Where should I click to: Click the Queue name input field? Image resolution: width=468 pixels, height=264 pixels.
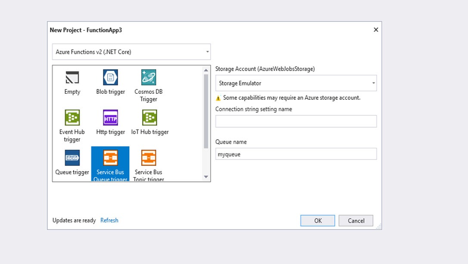click(x=296, y=154)
